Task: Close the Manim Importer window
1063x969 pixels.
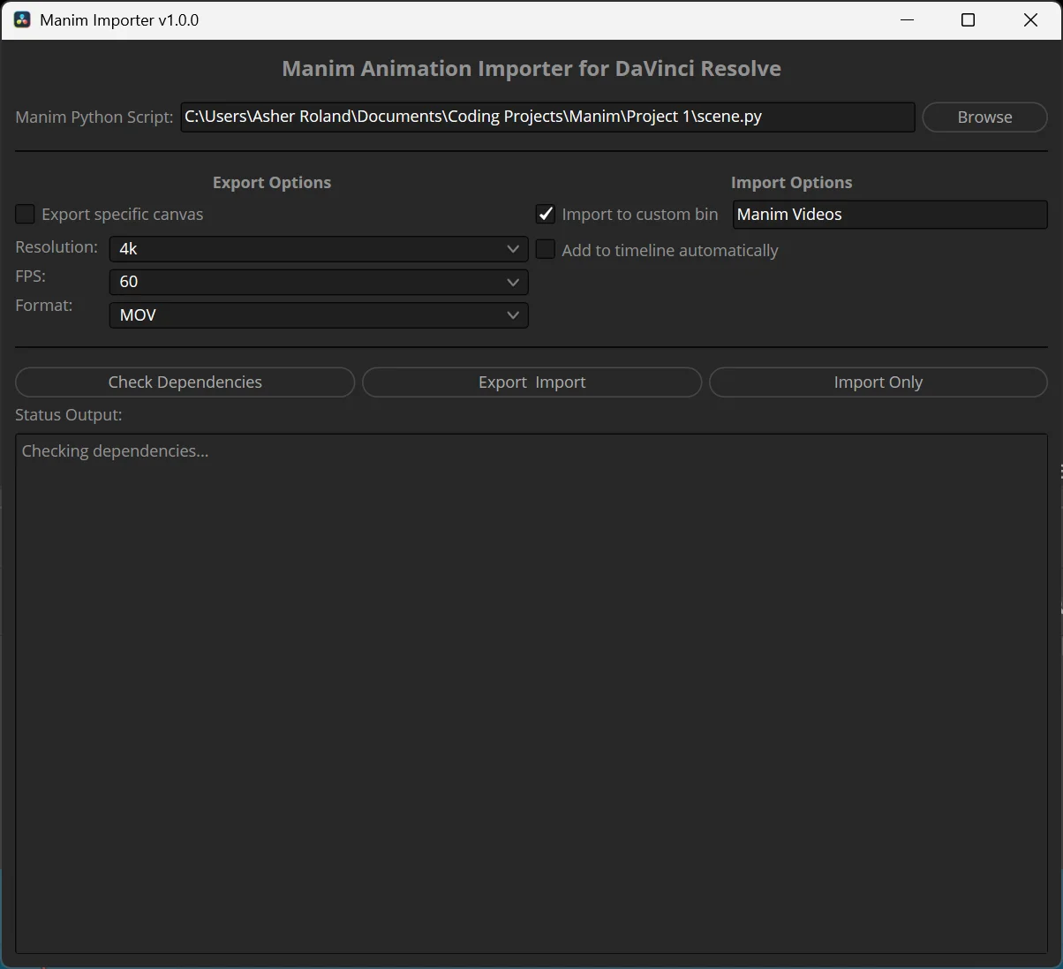Action: click(x=1030, y=19)
